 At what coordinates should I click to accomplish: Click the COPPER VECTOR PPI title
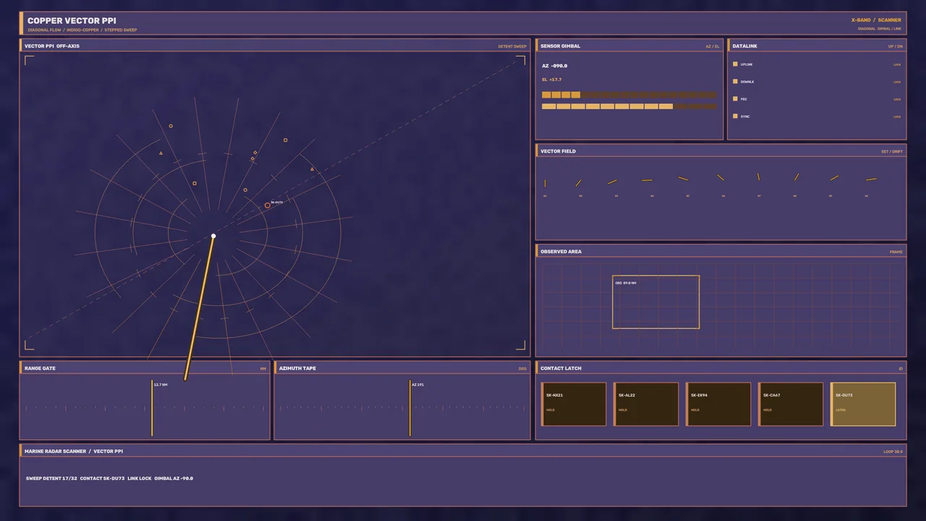72,21
